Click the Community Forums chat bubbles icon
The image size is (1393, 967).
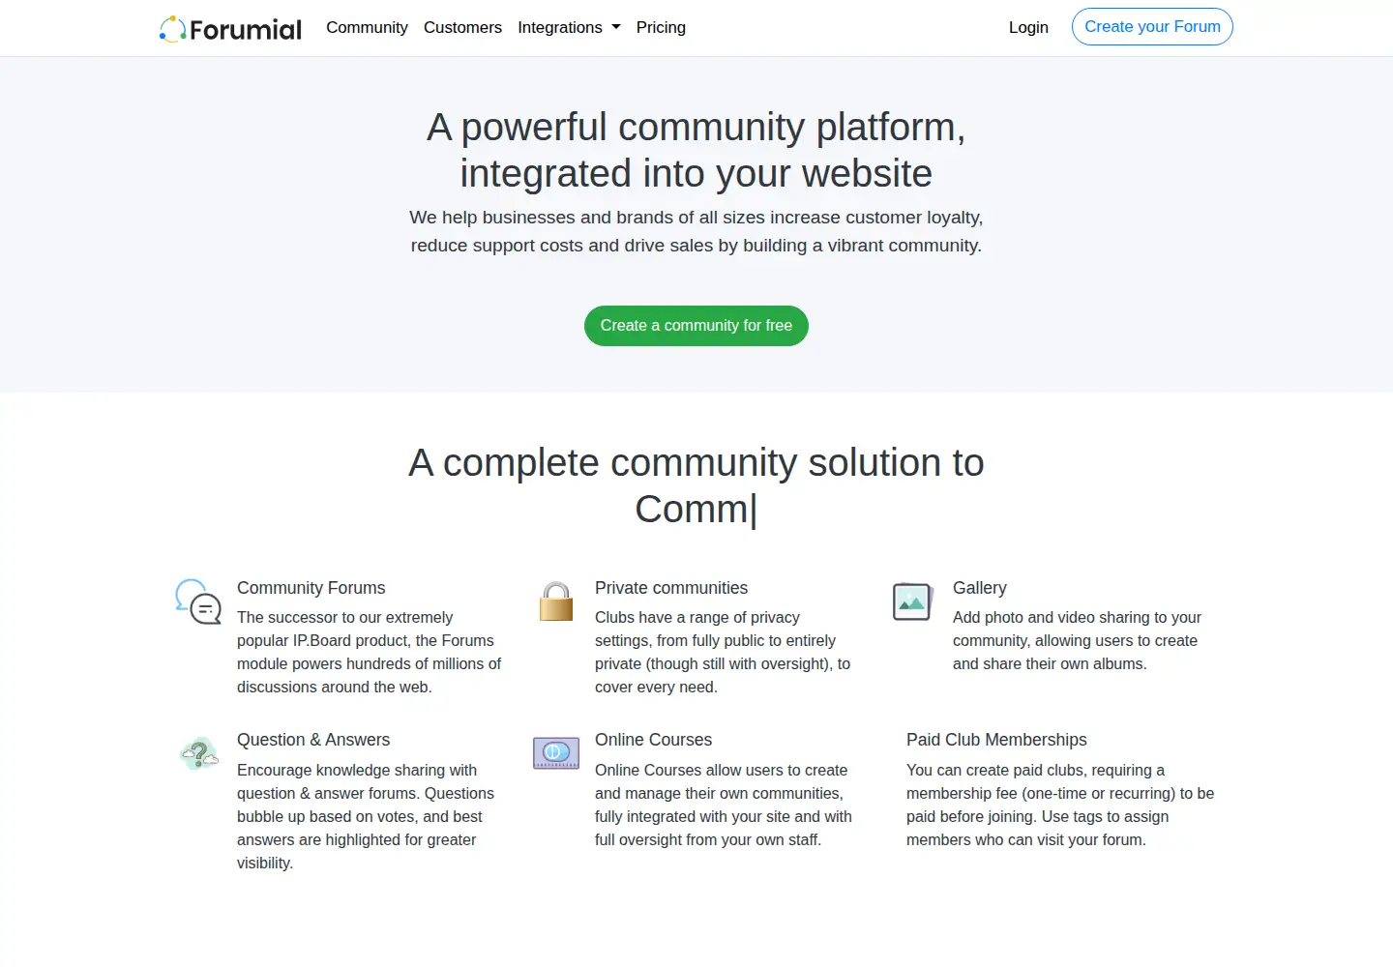pyautogui.click(x=198, y=601)
